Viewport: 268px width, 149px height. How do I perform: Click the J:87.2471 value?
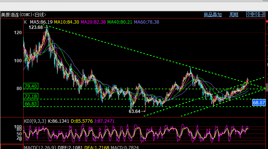[104, 121]
